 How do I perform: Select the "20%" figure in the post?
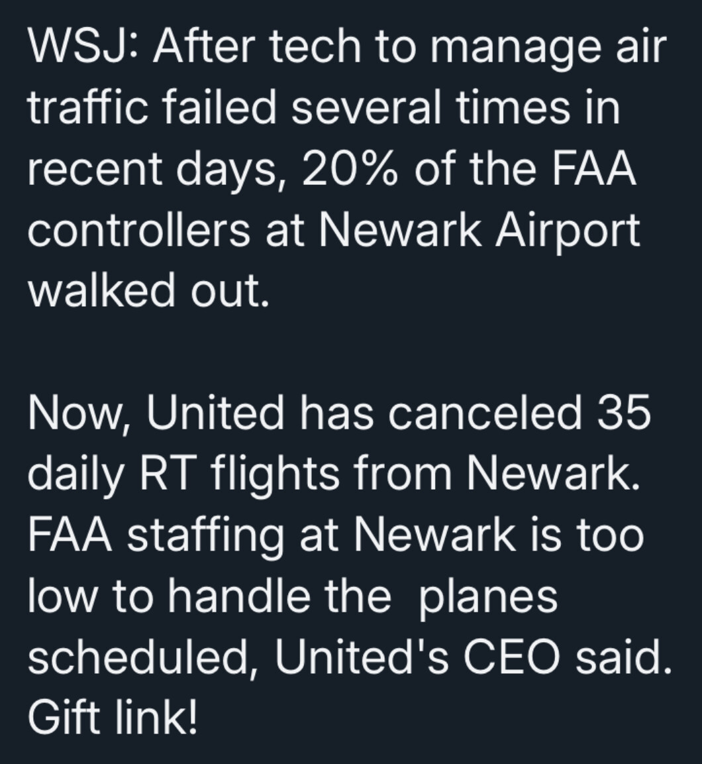(x=348, y=169)
